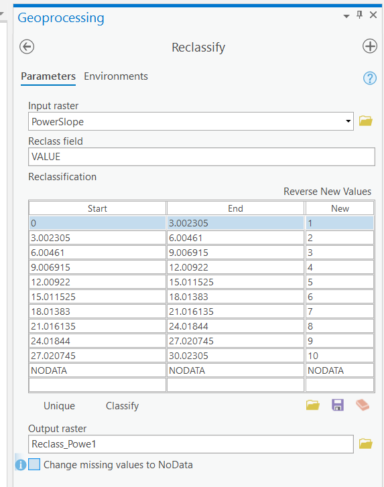Go back using the arrow icon

point(27,47)
